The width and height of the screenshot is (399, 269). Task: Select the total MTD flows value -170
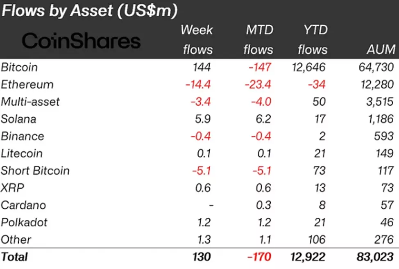[258, 257]
